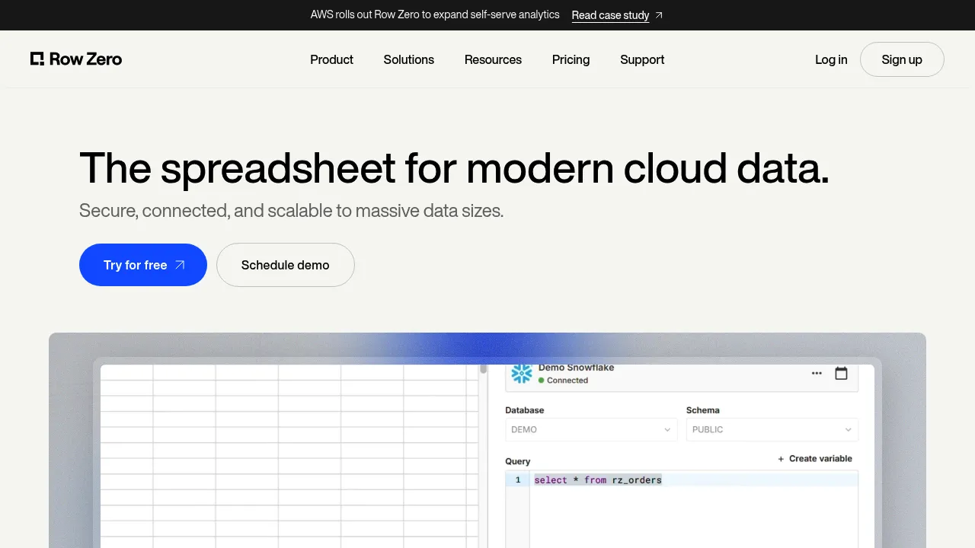The image size is (975, 548).
Task: Open the Support page
Action: [x=642, y=59]
